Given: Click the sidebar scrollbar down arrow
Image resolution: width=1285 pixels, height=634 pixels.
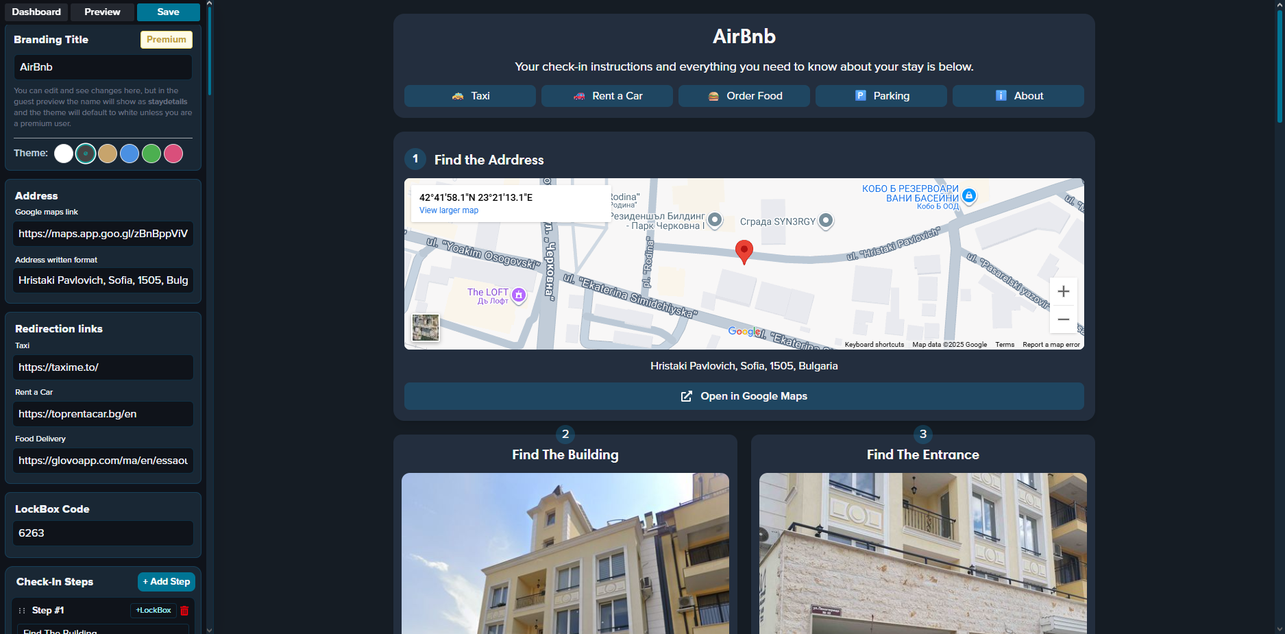Looking at the screenshot, I should pos(209,630).
